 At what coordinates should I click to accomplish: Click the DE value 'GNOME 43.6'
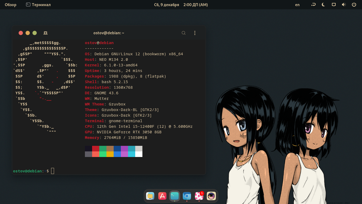[x=106, y=93]
